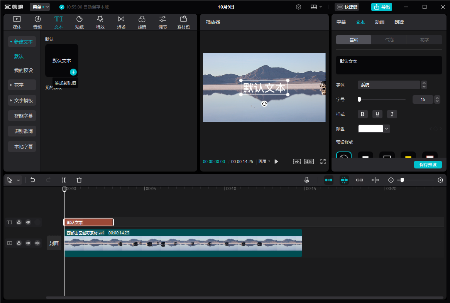Click the 保存预设 button
Viewport: 450px width, 303px height.
tap(428, 165)
